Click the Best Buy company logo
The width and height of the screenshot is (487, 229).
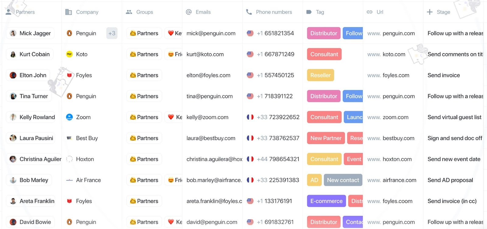click(x=69, y=138)
